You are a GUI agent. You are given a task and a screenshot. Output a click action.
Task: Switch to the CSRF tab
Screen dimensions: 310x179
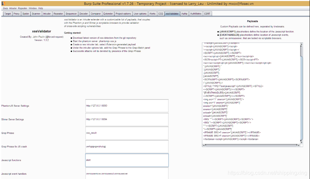click(207, 13)
